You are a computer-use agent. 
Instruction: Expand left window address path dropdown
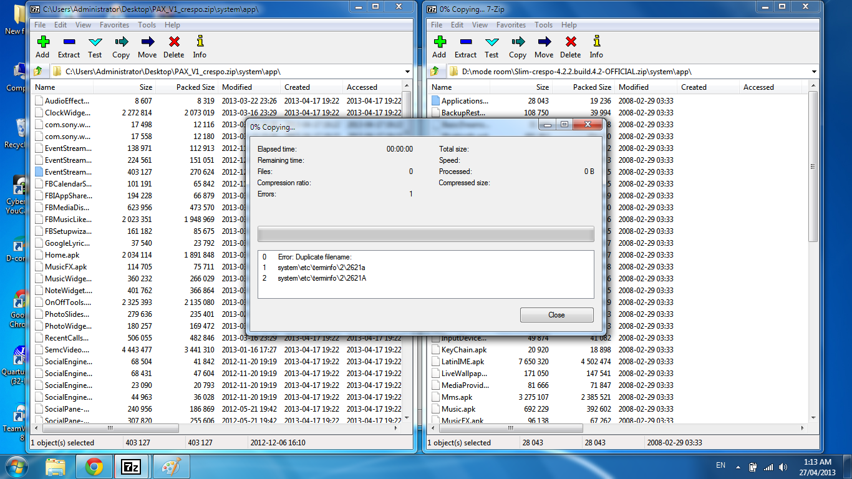[407, 72]
